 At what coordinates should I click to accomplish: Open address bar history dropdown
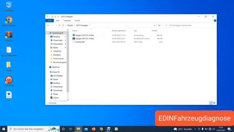tap(154, 25)
